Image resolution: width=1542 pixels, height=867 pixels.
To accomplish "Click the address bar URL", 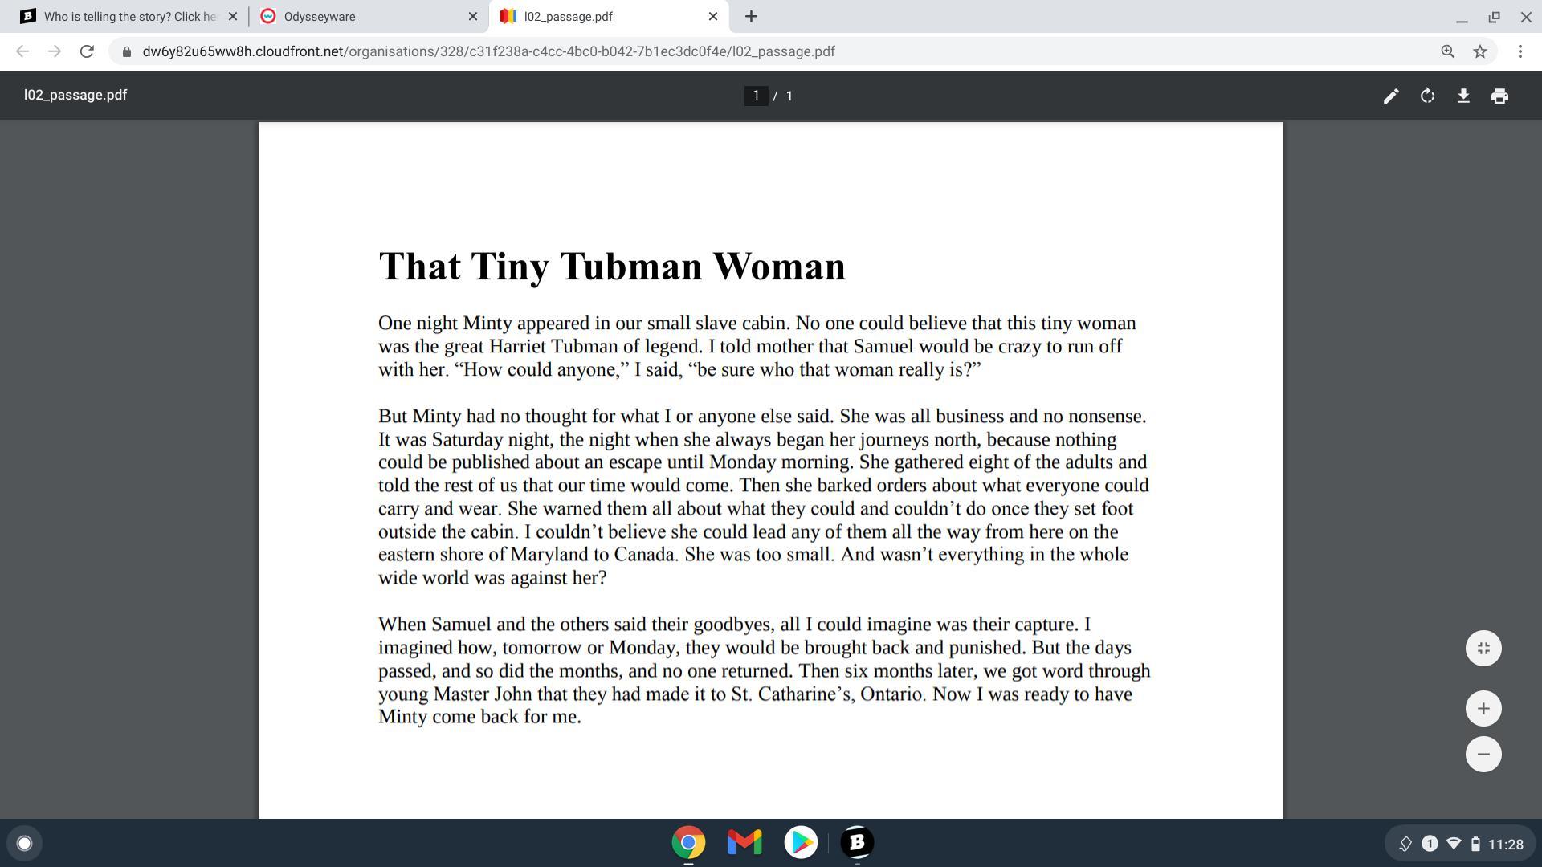I will coord(488,51).
